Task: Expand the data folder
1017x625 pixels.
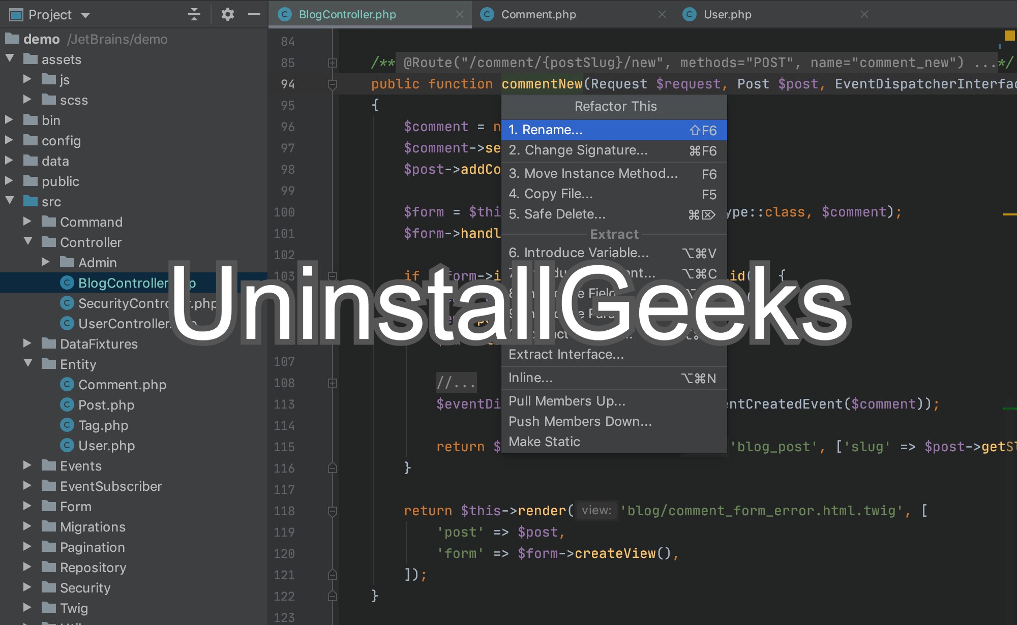Action: pyautogui.click(x=9, y=160)
